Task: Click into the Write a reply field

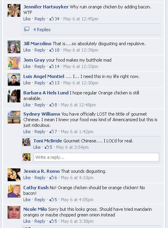Action: pyautogui.click(x=96, y=157)
